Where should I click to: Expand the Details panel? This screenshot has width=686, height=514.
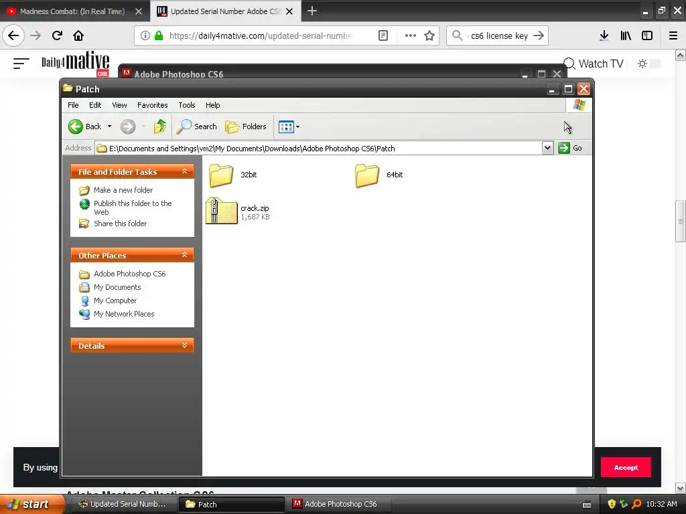click(185, 345)
